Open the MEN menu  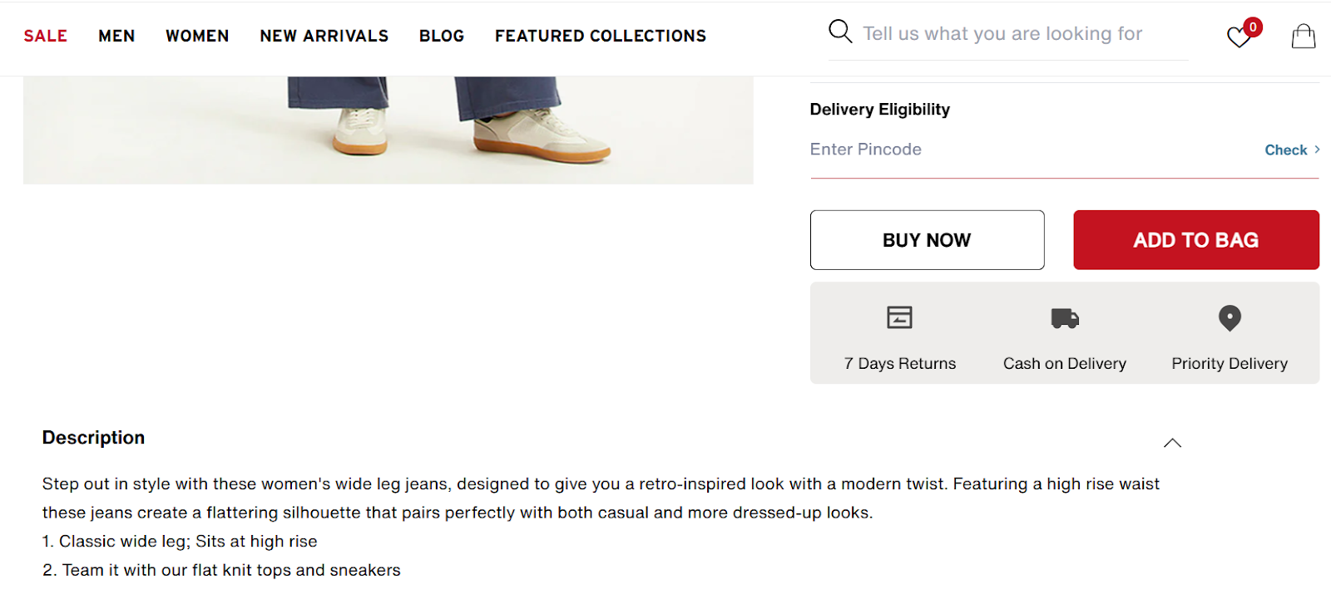116,36
